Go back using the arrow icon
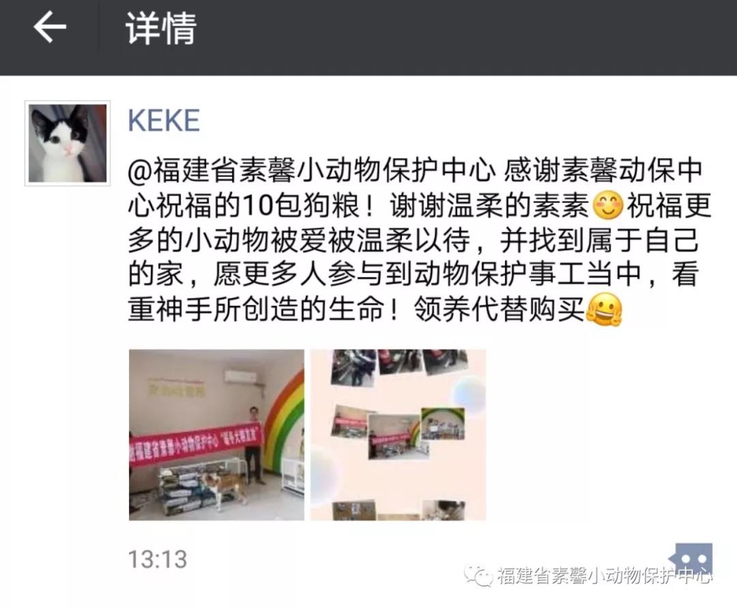The height and width of the screenshot is (608, 737). tap(50, 27)
